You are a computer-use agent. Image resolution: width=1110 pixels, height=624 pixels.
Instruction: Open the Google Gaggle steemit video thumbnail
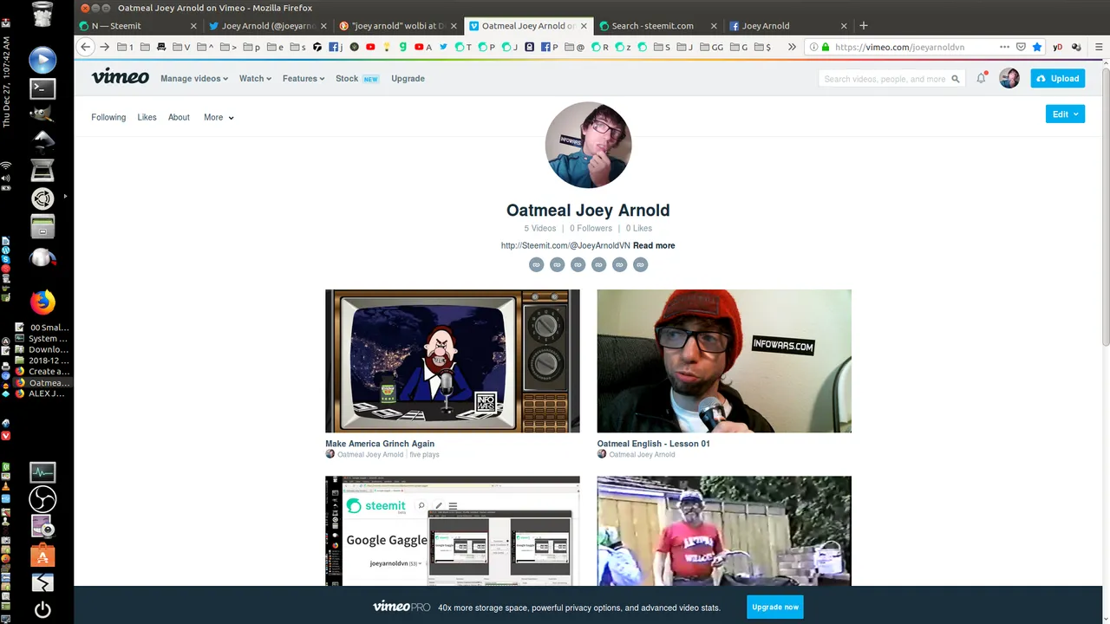[x=453, y=531]
